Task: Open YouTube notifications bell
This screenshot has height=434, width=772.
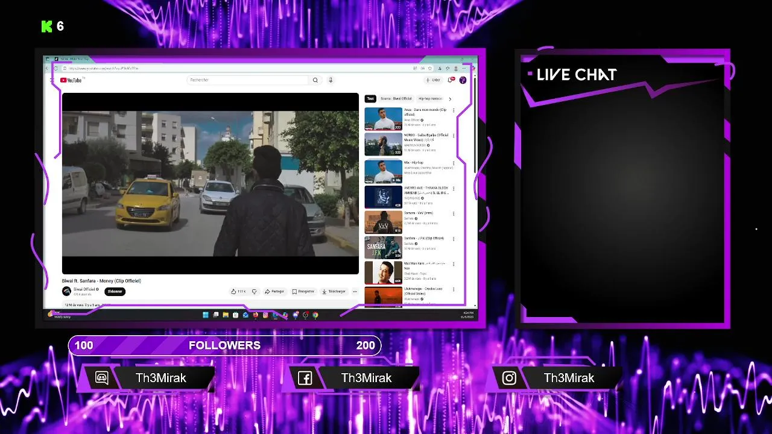Action: [450, 80]
